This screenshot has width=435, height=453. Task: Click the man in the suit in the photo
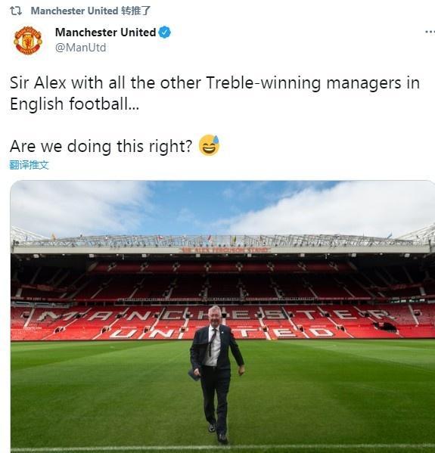pos(216,371)
